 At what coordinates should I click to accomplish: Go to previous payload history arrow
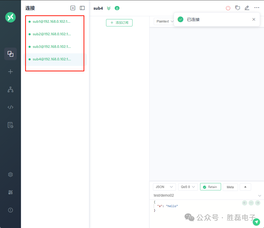click(x=245, y=203)
